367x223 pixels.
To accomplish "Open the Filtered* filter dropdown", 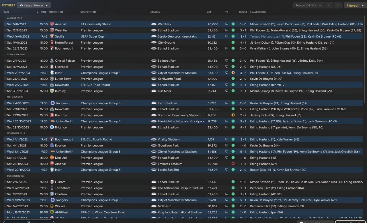I will (355, 5).
